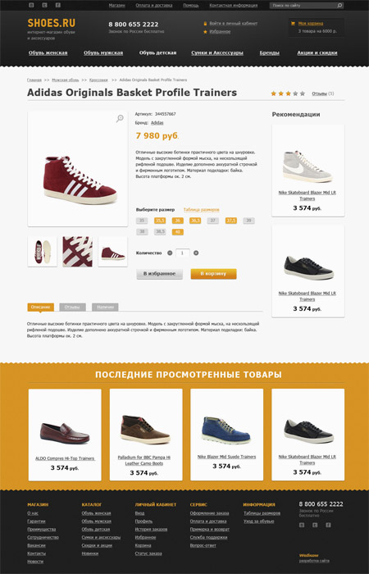The width and height of the screenshot is (369, 574).
Task: Click the В избранное button
Action: tap(159, 274)
